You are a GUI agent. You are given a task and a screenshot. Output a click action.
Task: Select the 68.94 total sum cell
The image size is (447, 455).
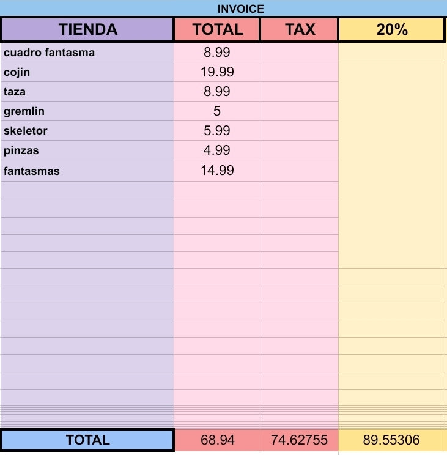(x=217, y=440)
